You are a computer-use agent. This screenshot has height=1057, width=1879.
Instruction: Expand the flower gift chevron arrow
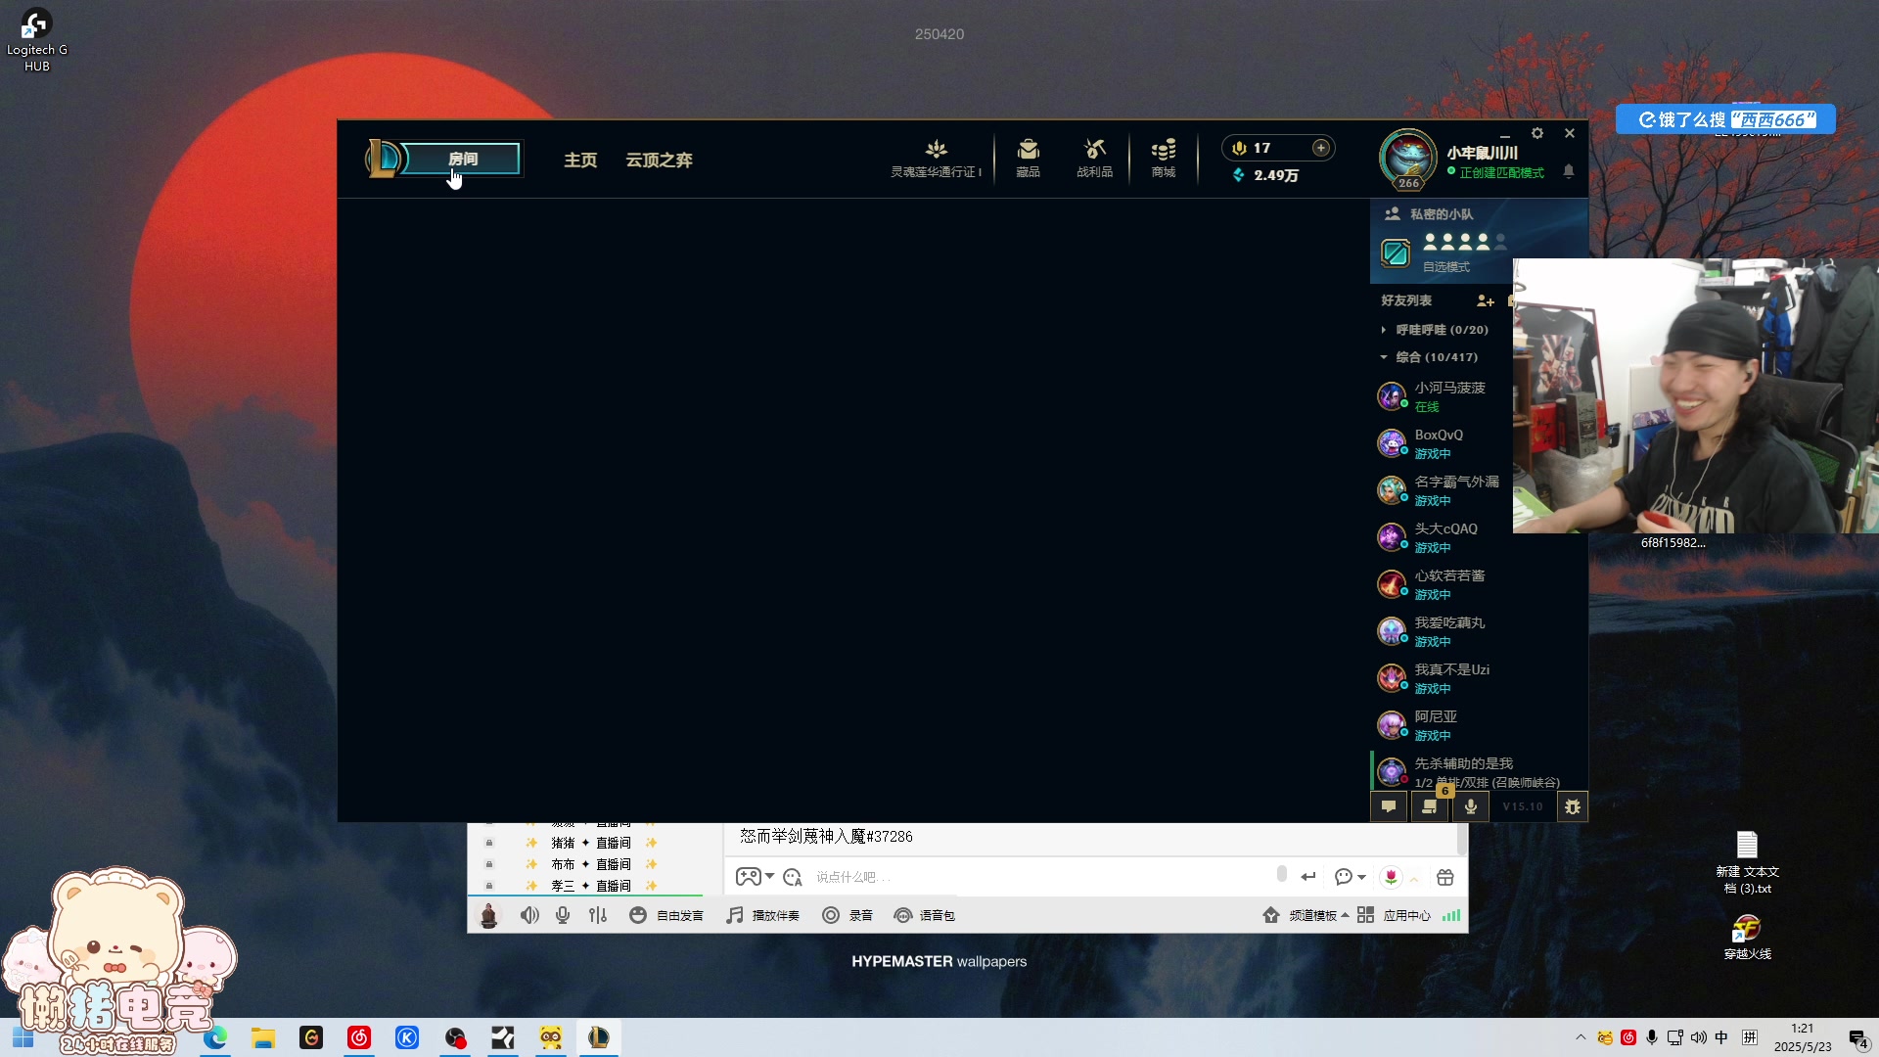click(1414, 878)
